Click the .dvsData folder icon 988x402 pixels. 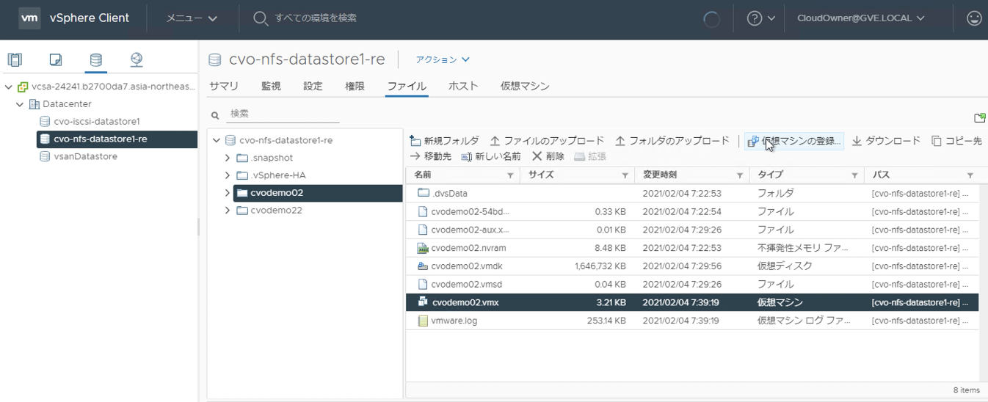pyautogui.click(x=423, y=193)
